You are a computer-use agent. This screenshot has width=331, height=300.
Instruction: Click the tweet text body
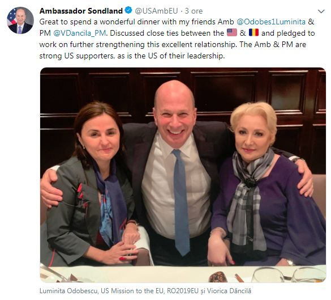177,39
